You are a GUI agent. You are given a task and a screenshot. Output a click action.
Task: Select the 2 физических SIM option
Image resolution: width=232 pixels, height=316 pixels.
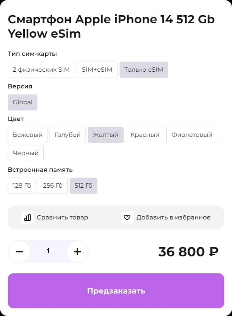point(41,70)
